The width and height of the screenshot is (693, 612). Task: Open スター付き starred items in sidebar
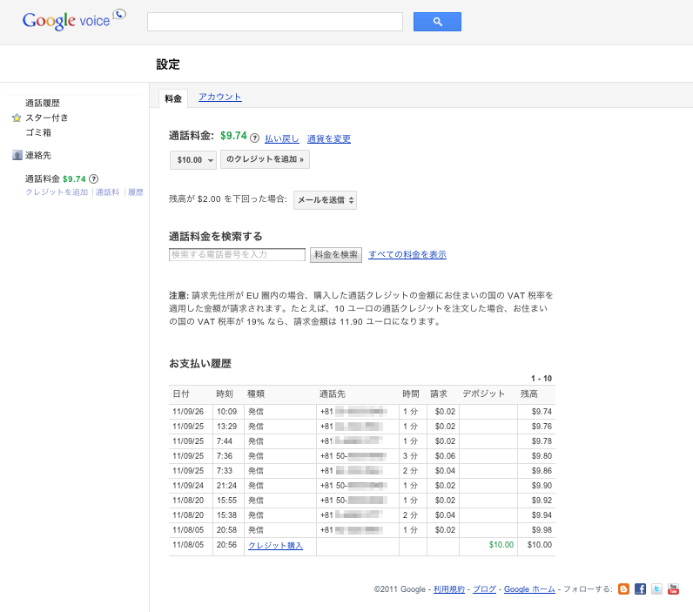tap(46, 118)
